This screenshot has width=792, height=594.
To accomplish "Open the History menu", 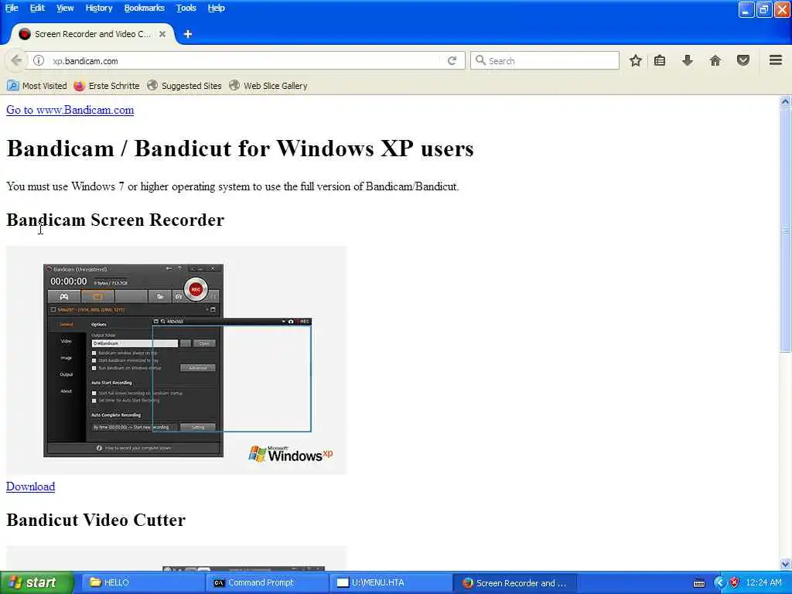I will pyautogui.click(x=98, y=8).
